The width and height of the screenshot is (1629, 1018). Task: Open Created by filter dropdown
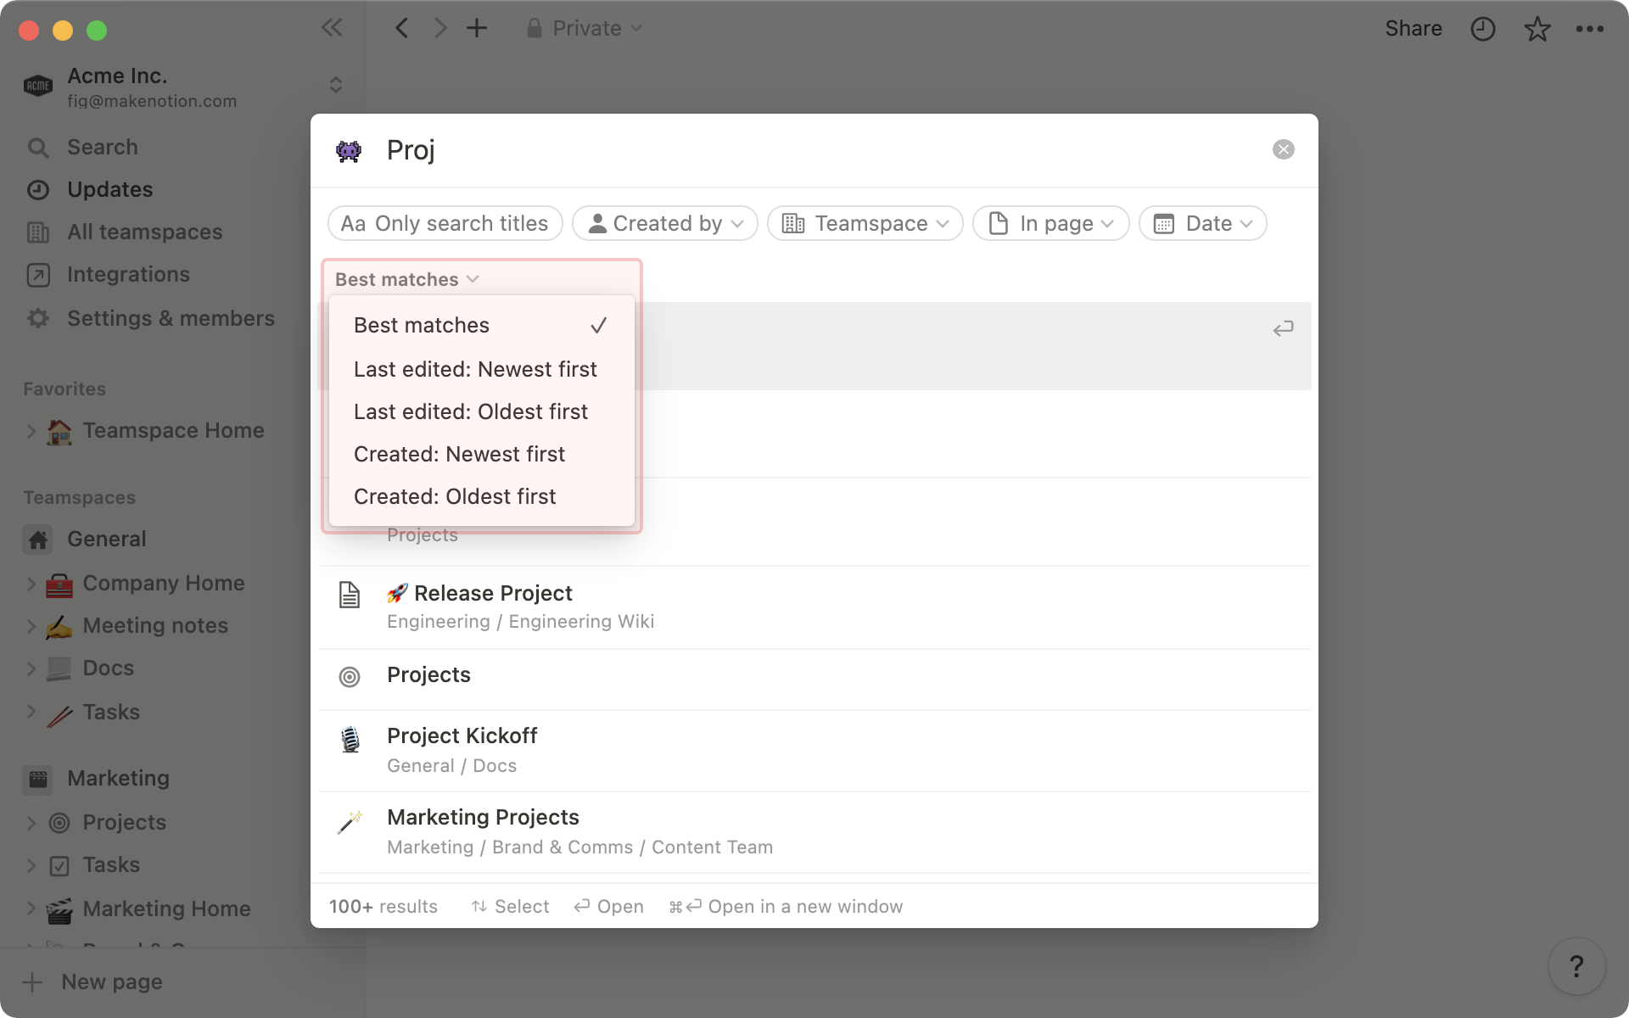[x=664, y=223]
